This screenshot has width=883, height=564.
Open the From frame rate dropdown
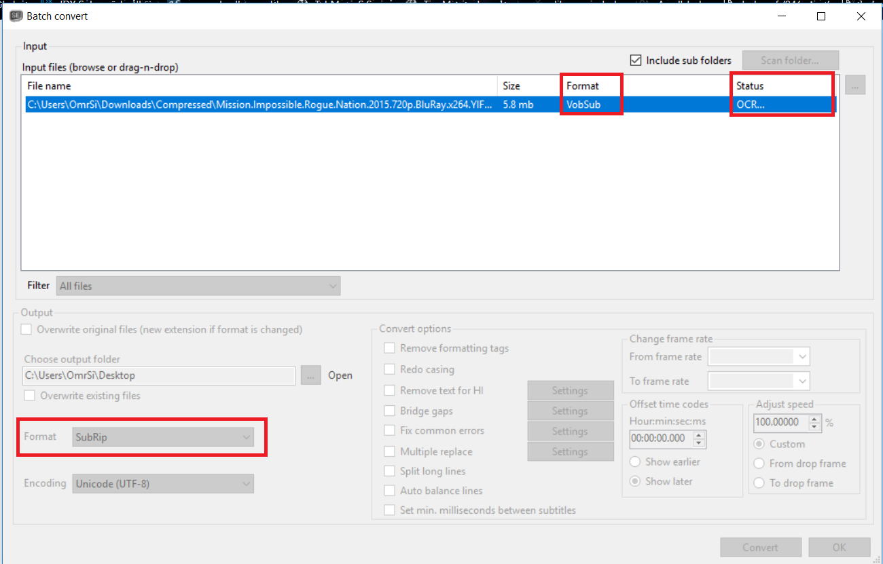pyautogui.click(x=759, y=356)
